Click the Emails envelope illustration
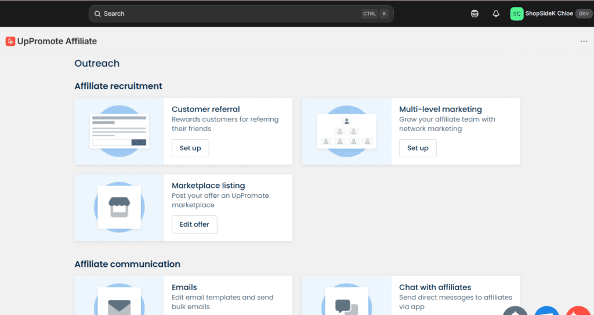Screen dimensions: 594x315 click(119, 299)
